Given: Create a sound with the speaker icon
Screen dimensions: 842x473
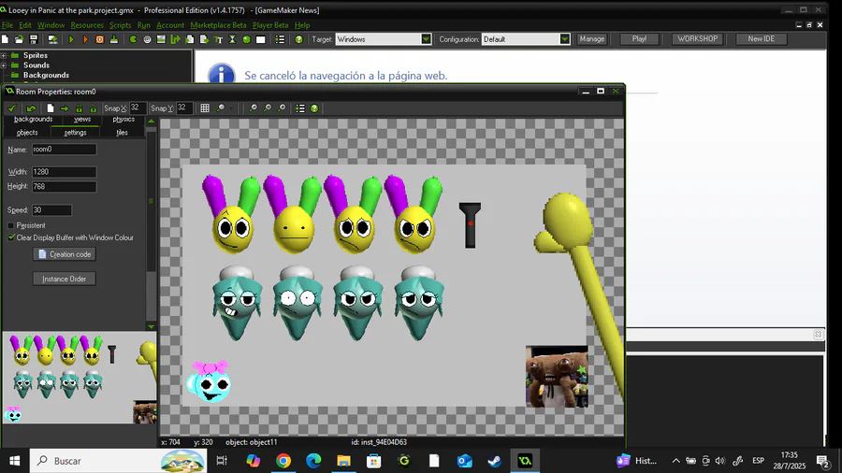Looking at the screenshot, I should (x=147, y=39).
